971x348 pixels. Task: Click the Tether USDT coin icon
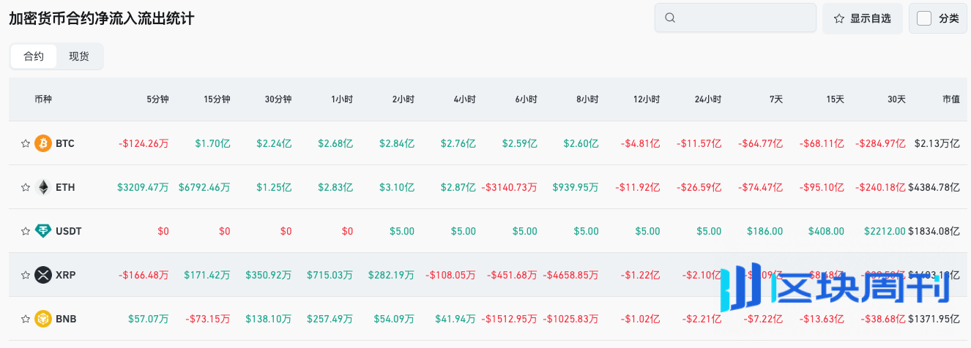43,231
